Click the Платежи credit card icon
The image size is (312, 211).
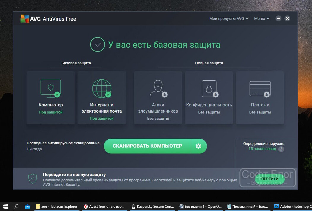pyautogui.click(x=260, y=89)
